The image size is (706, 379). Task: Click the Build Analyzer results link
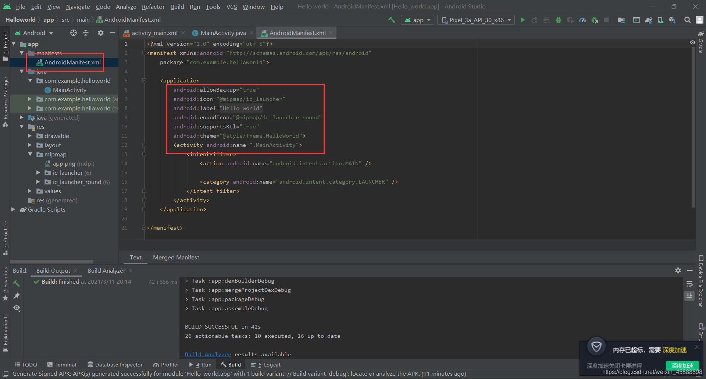(x=208, y=354)
